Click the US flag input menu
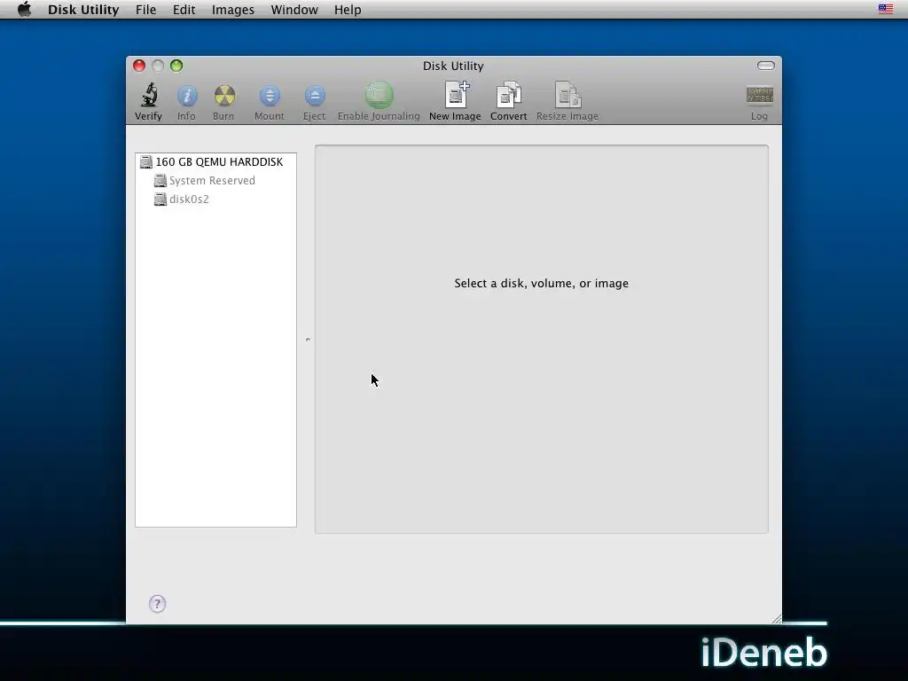908x681 pixels. [x=886, y=9]
